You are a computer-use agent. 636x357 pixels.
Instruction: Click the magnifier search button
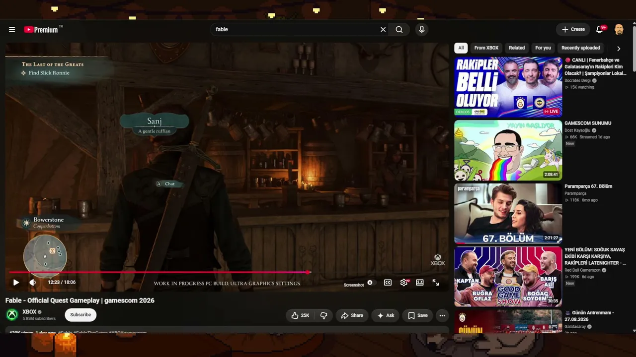(x=399, y=30)
